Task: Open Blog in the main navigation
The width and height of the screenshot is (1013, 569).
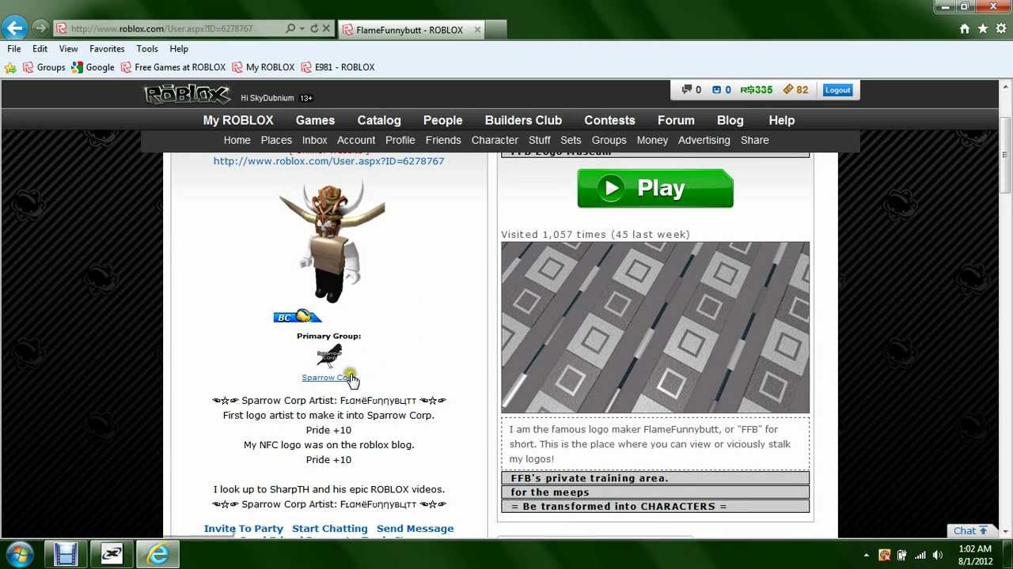Action: click(730, 120)
